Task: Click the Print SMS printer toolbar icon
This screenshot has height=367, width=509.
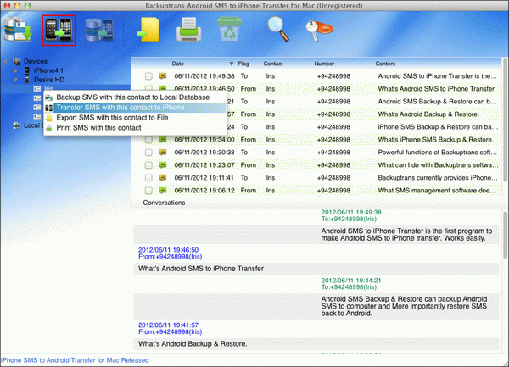Action: (x=188, y=30)
